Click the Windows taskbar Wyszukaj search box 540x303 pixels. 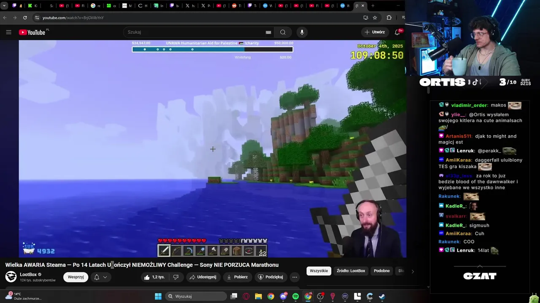[195, 296]
